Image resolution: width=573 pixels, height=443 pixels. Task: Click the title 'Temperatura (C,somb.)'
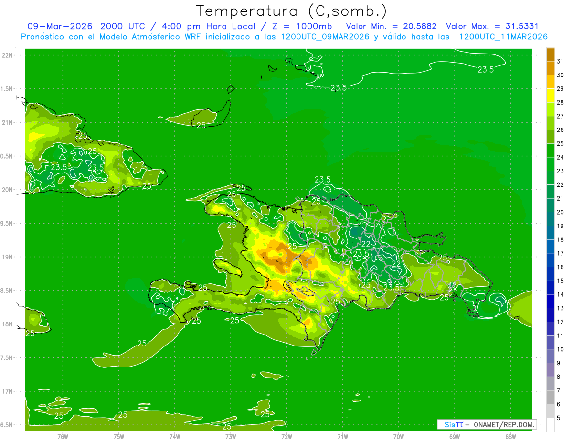pyautogui.click(x=292, y=11)
